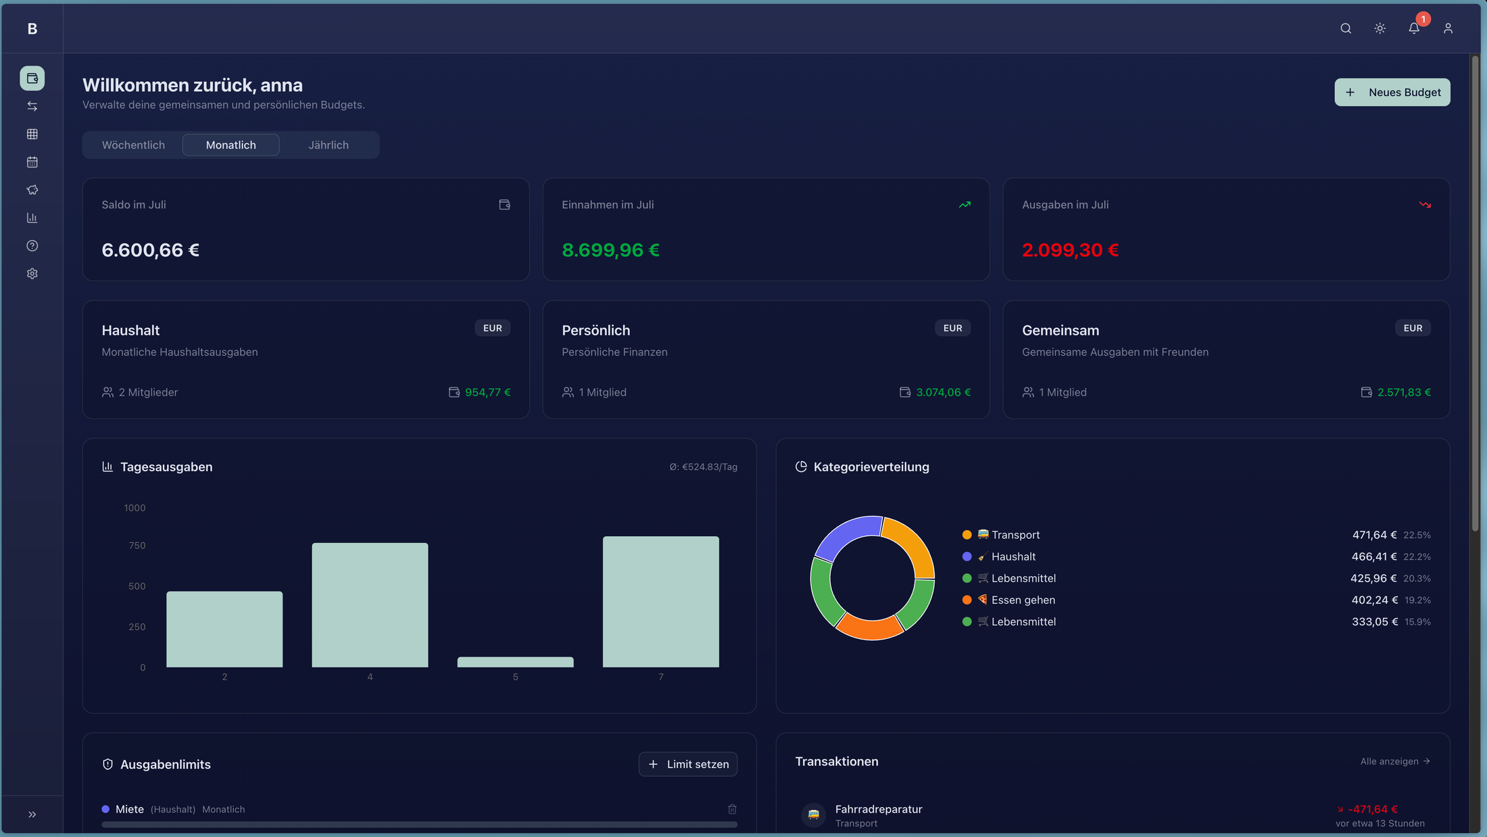1487x837 pixels.
Task: Click the bar for day 2
Action: pyautogui.click(x=224, y=629)
